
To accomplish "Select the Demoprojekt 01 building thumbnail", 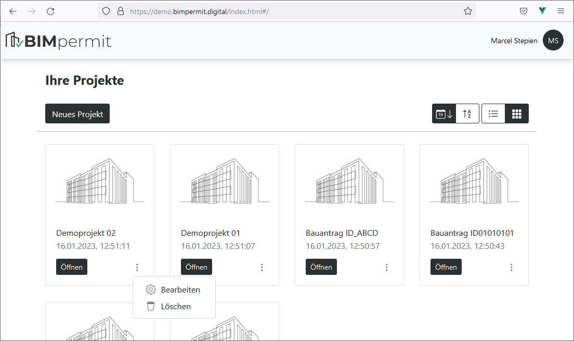I will point(225,181).
